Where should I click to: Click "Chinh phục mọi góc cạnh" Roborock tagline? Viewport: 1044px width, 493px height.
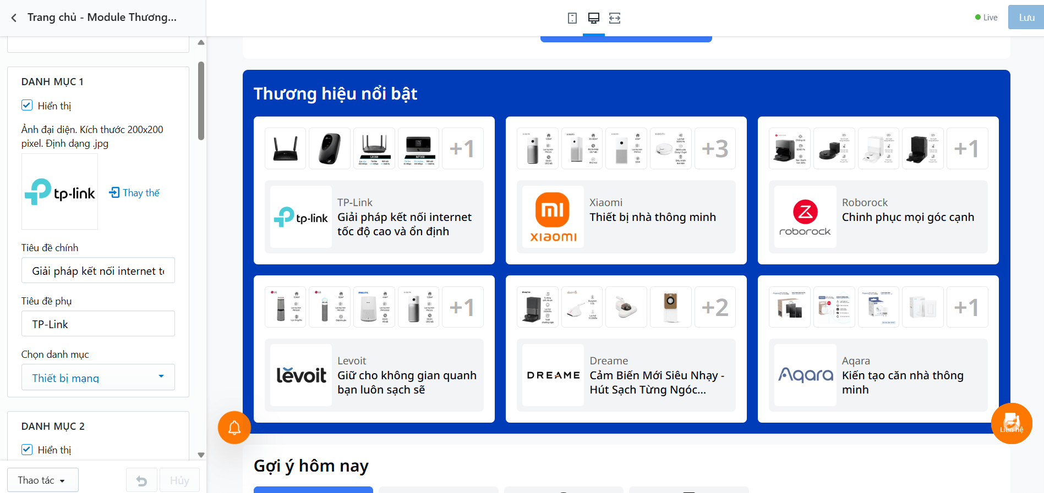[908, 217]
